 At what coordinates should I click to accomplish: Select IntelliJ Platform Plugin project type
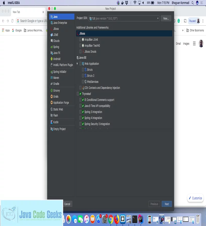[x=62, y=65]
